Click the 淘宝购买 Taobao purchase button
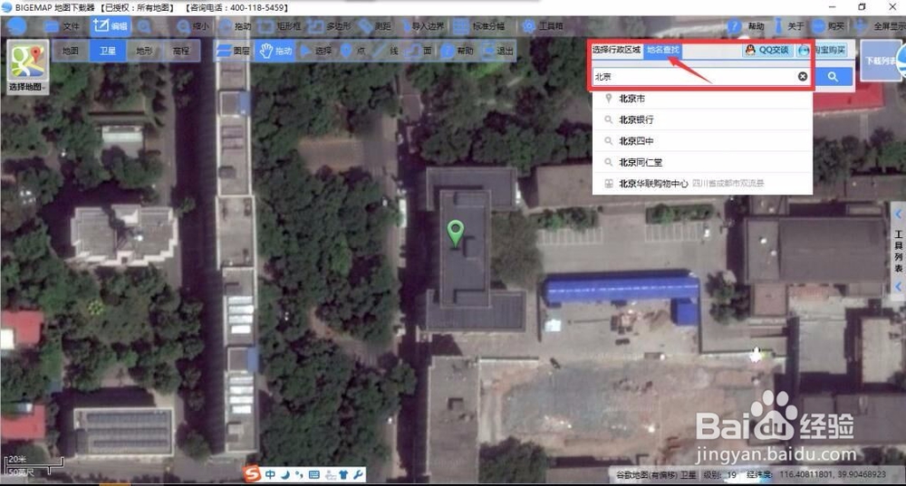The image size is (906, 486). 823,50
